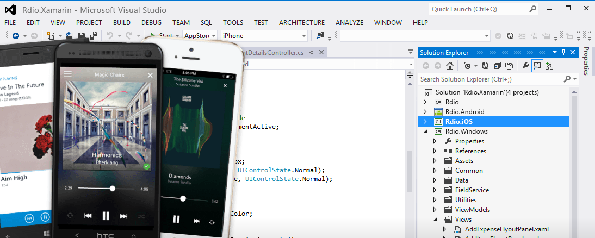Click the split editor icon above the scrollbar
This screenshot has height=238, width=595.
coord(410,74)
